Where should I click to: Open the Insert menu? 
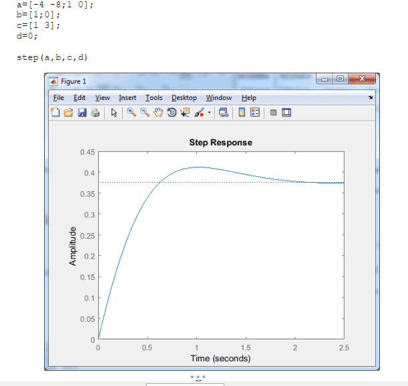128,98
